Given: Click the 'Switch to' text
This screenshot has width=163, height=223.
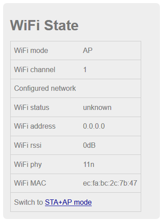Looking at the screenshot, I should [29, 202].
